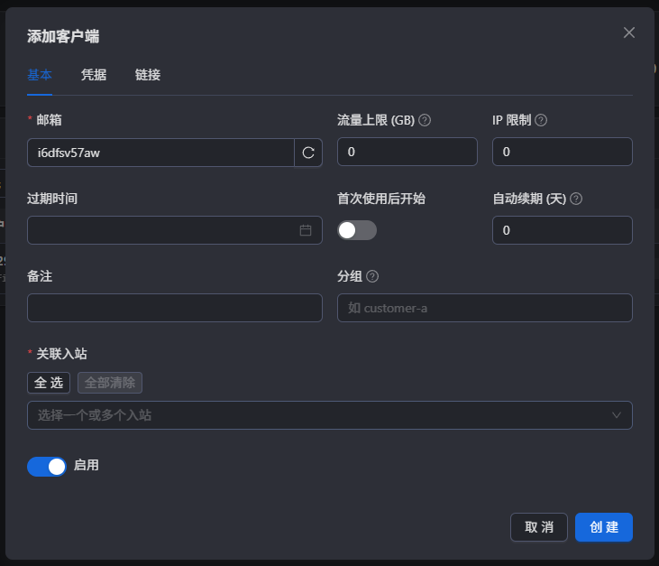Select the 基本 tab
The height and width of the screenshot is (566, 659).
click(40, 75)
